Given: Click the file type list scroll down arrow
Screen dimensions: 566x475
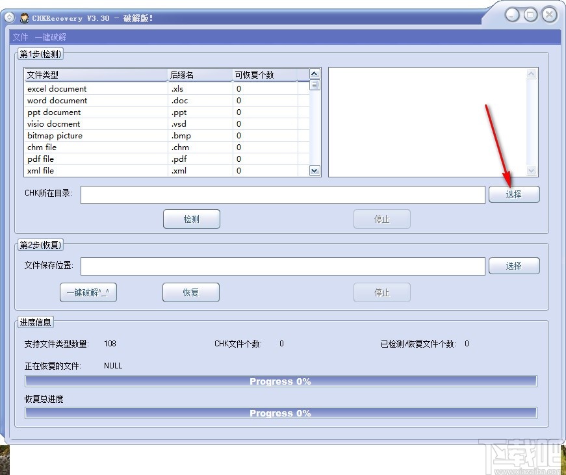Looking at the screenshot, I should click(315, 171).
